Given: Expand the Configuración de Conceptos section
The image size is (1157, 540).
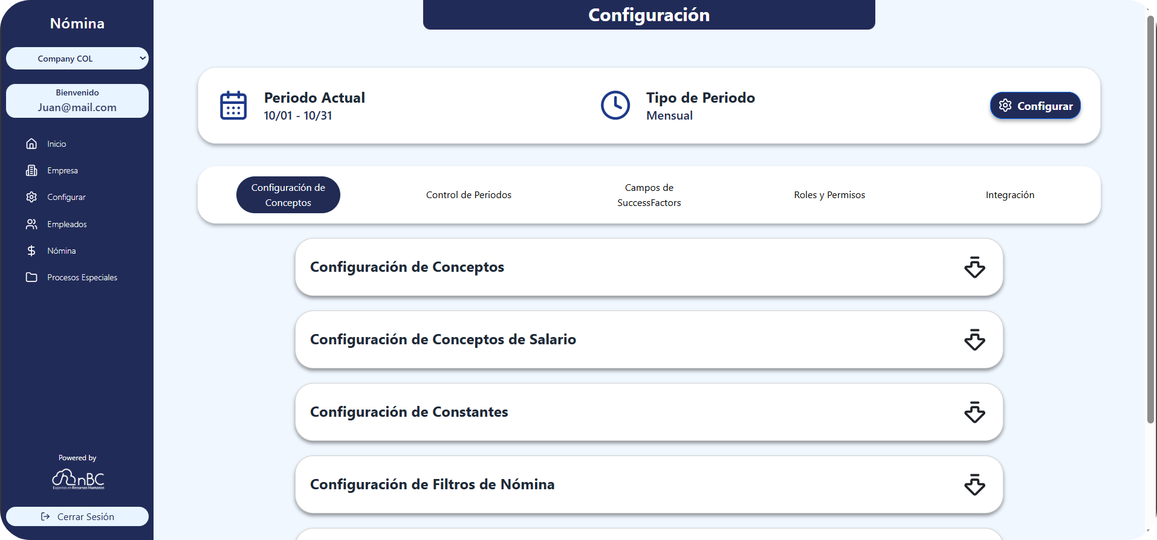Looking at the screenshot, I should point(974,267).
